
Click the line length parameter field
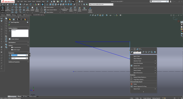click(x=19, y=55)
